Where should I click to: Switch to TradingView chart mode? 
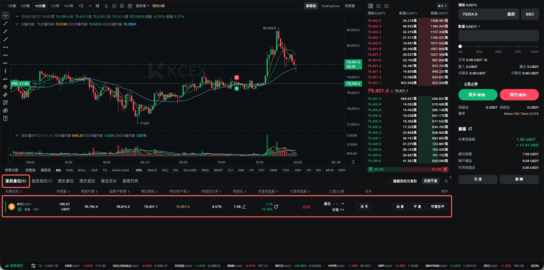click(x=330, y=6)
